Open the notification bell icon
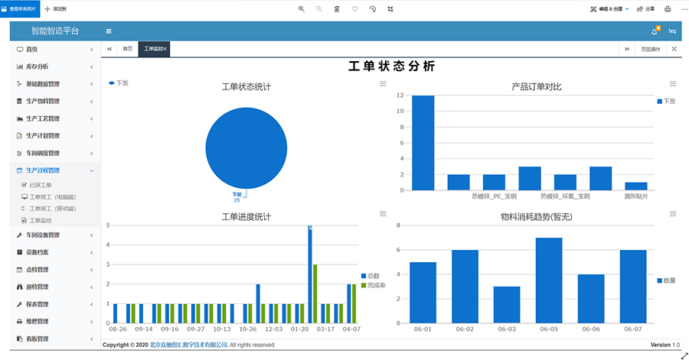Screen dimensions: 689x363 pos(655,31)
